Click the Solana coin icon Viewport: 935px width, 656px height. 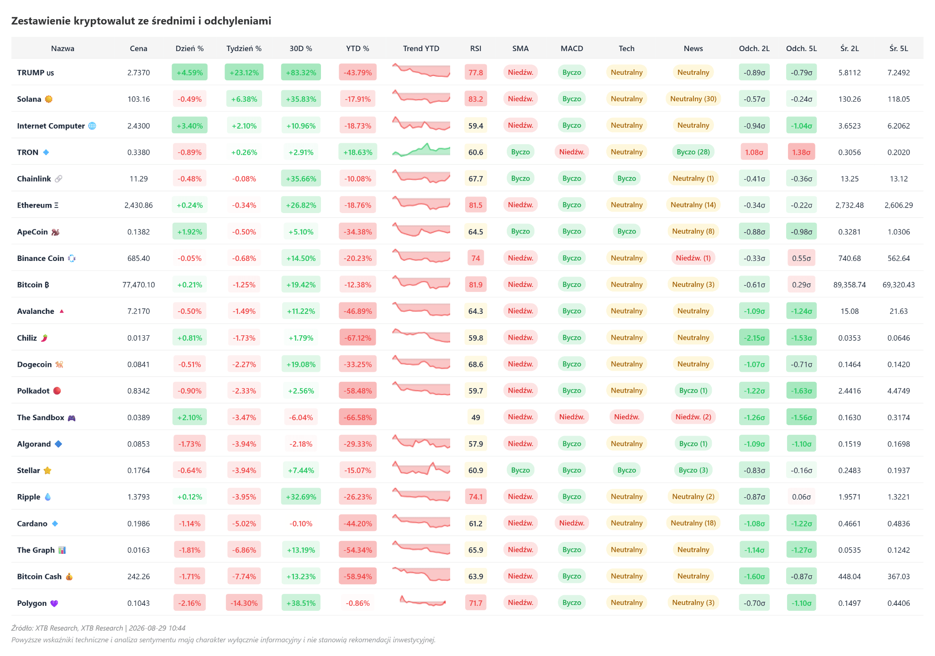[49, 99]
